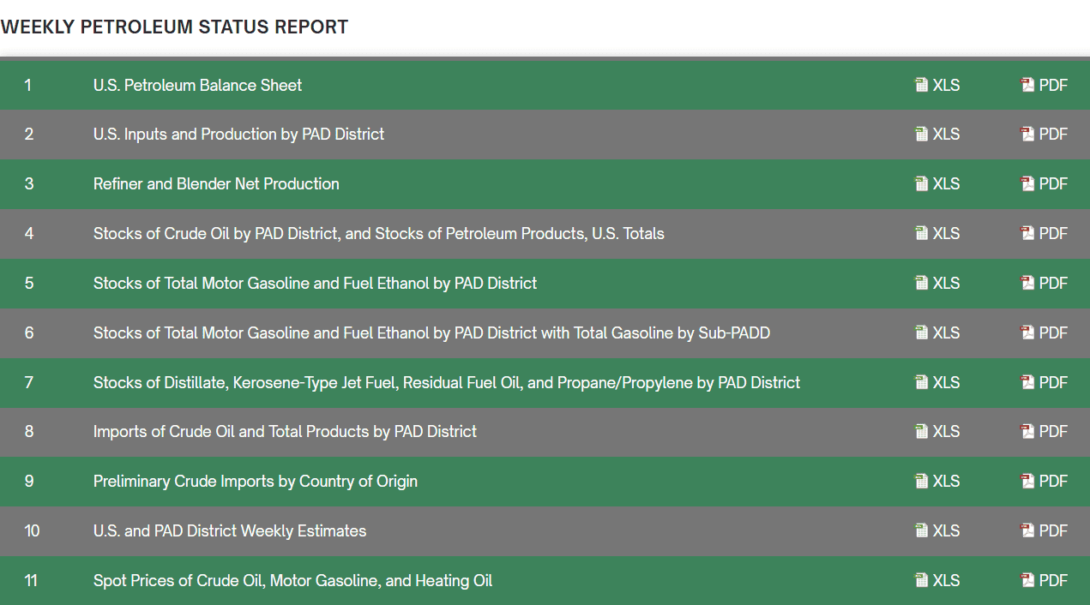Open XLS text link for Spot Prices row
The width and height of the screenshot is (1090, 605).
(x=946, y=581)
